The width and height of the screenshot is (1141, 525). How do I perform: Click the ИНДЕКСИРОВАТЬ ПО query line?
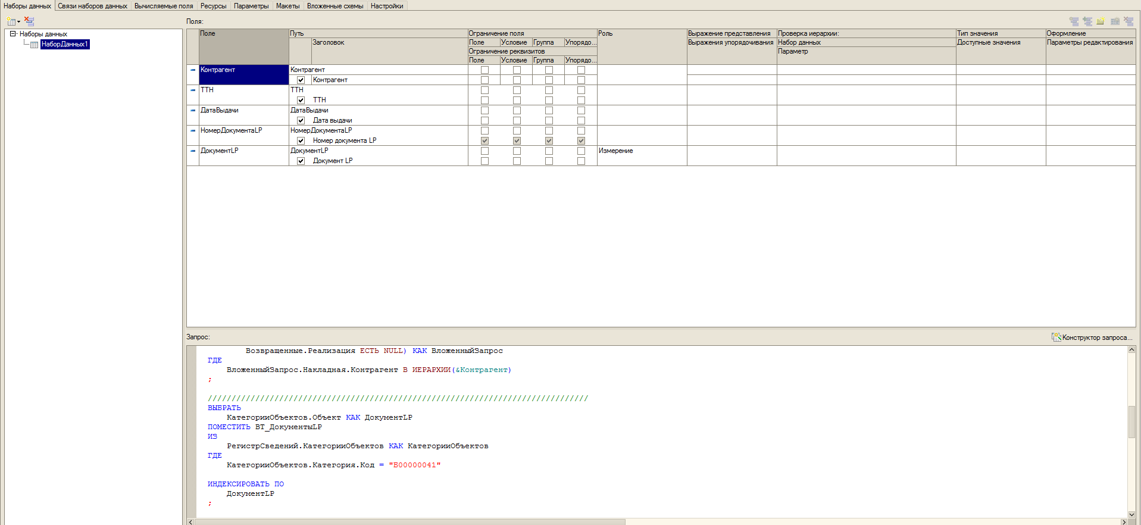click(246, 484)
